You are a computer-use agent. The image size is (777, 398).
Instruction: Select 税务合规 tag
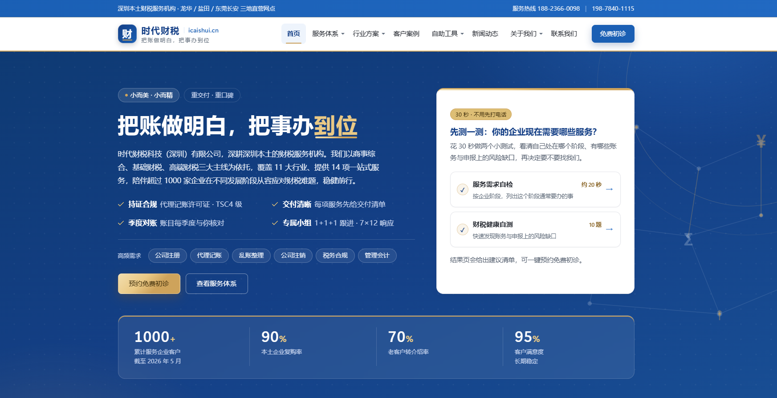335,256
